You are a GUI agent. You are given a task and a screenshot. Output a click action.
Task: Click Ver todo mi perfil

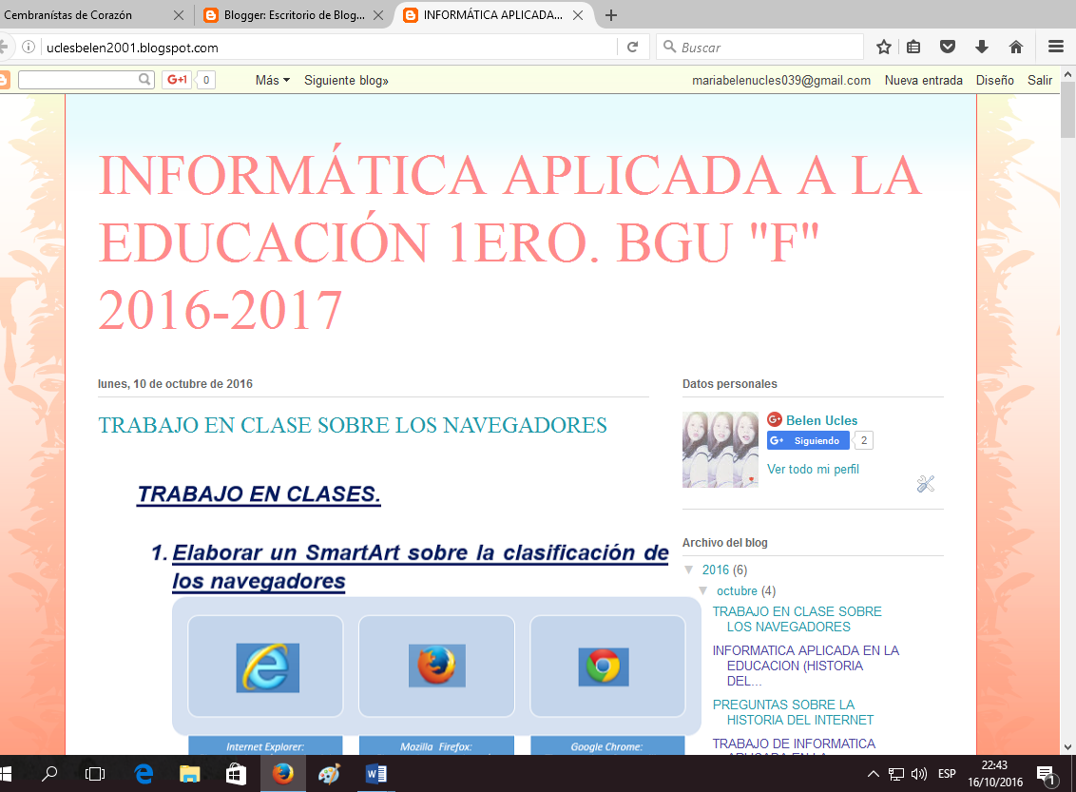(x=813, y=469)
